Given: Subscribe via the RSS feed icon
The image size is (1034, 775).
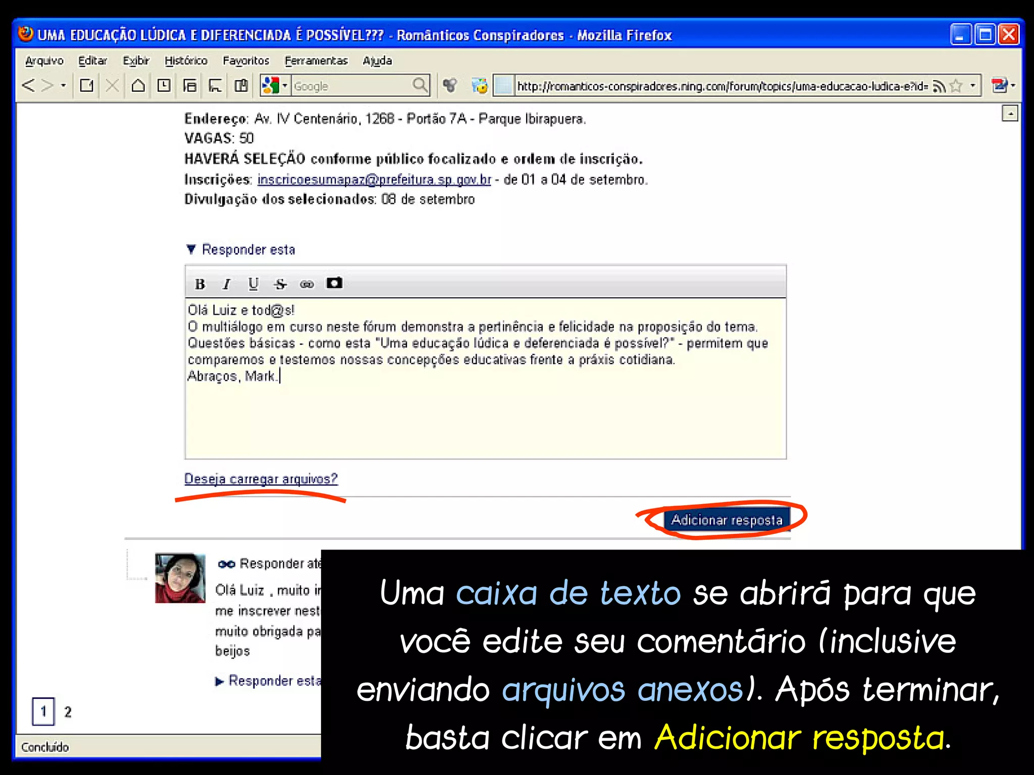Looking at the screenshot, I should click(x=939, y=86).
